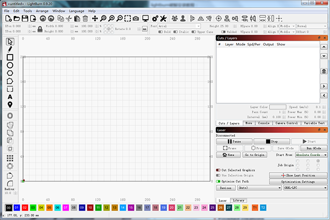Click the Undo toolbar icon

43,19
